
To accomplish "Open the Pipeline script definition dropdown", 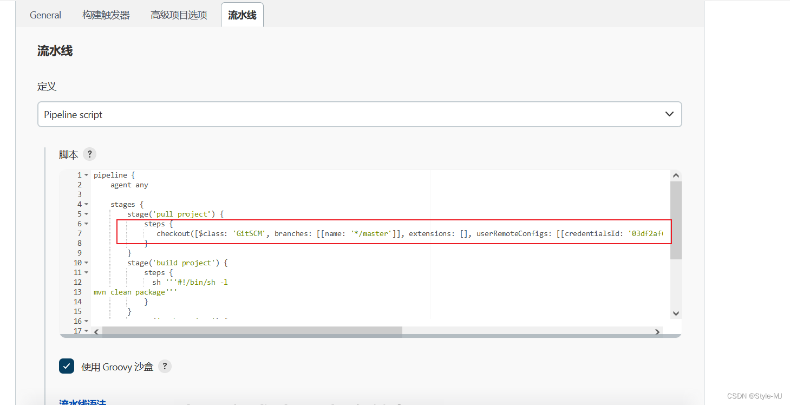I will point(360,115).
